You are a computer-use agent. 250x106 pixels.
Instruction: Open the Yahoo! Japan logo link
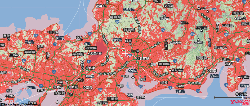pyautogui.click(x=239, y=102)
